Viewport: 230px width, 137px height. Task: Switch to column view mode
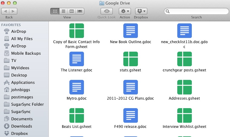[72, 11]
